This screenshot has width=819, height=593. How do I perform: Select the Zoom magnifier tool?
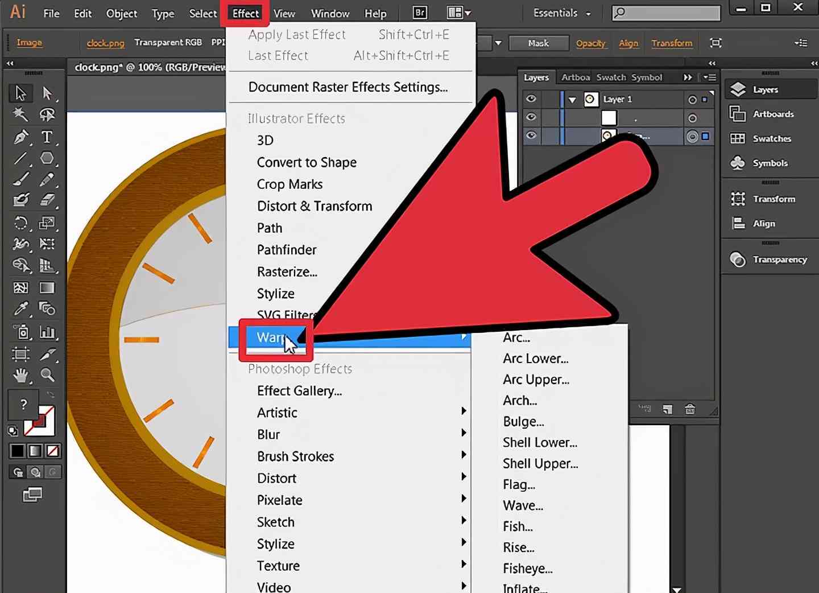47,375
